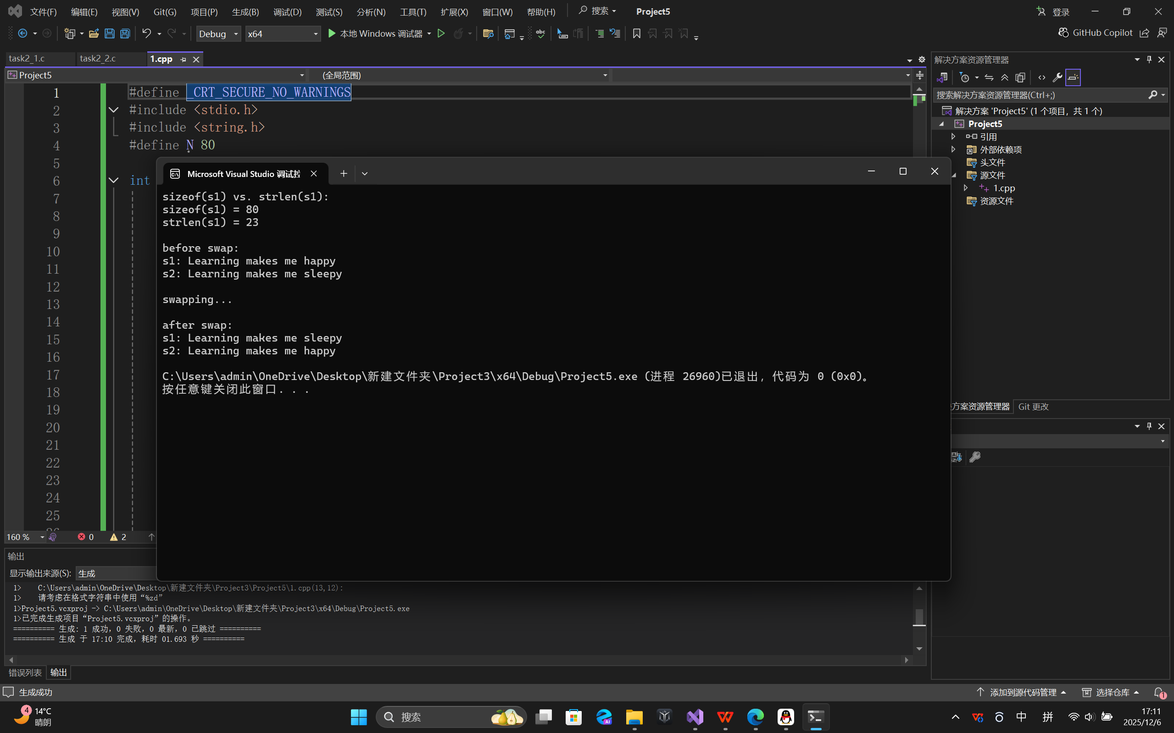1174x733 pixels.
Task: Toggle the auto-hide pin on Solution Explorer
Action: tap(1149, 59)
